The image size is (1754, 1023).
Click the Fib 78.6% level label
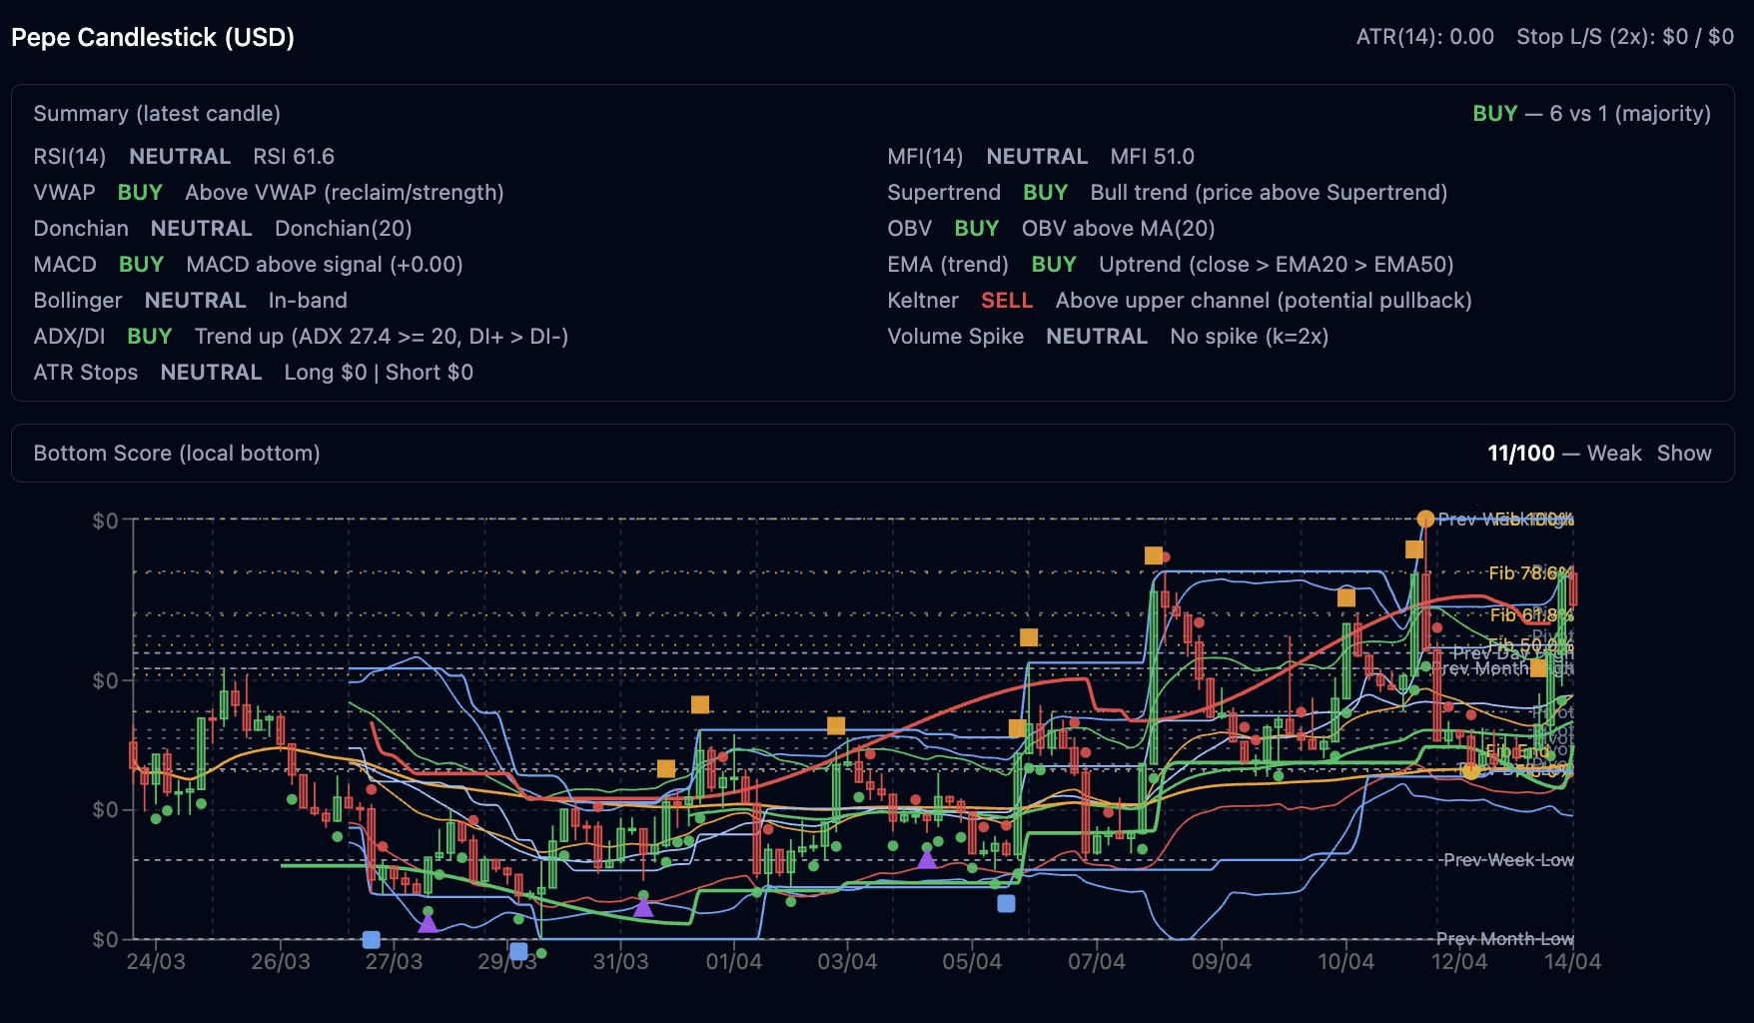click(x=1528, y=573)
